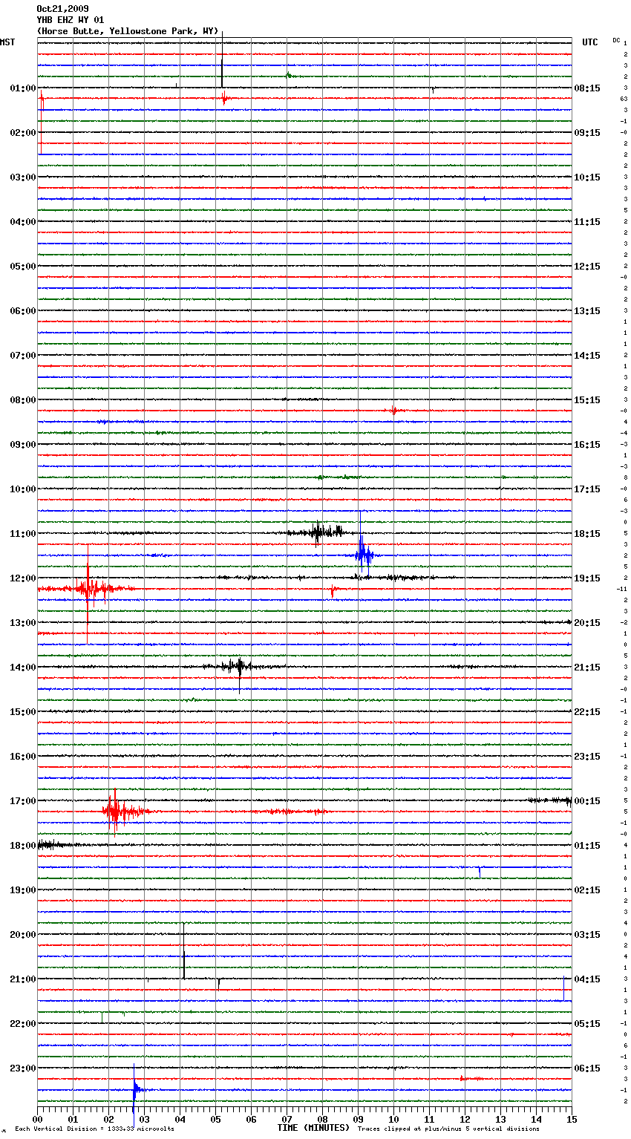This screenshot has height=1139, width=631.
Task: Click the 01:15 UTC time label
Action: tap(587, 846)
